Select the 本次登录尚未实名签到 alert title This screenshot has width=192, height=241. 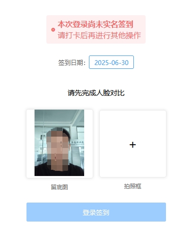(x=96, y=24)
